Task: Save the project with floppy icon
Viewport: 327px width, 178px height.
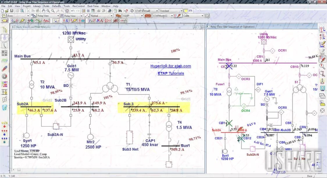Action: click(12, 11)
